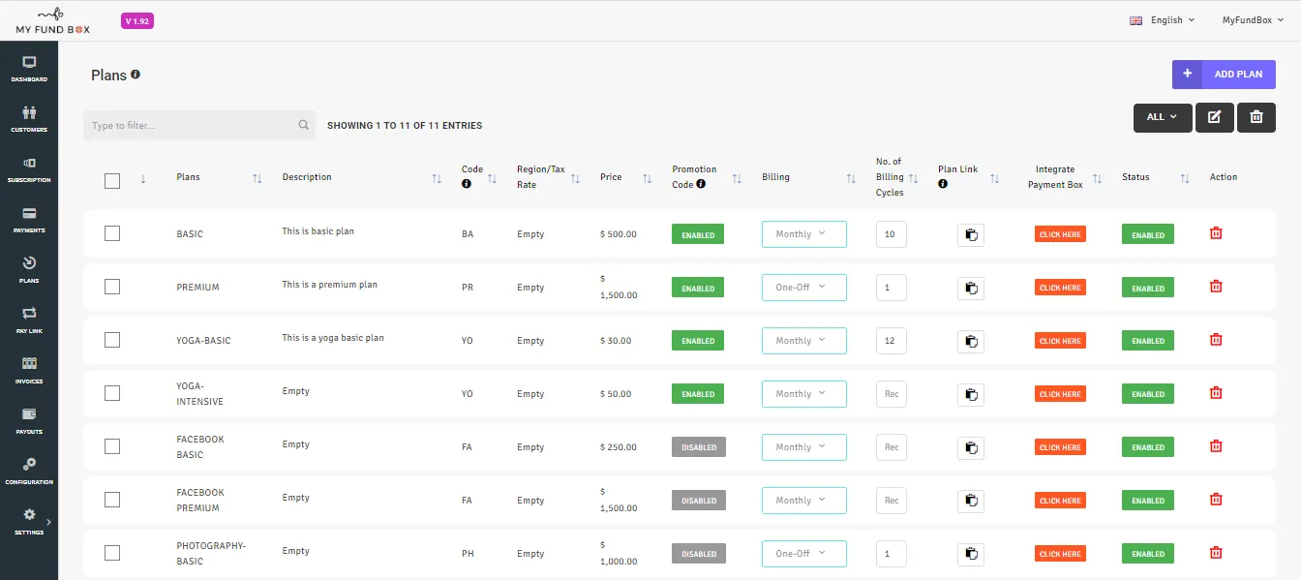
Task: Click the bulk delete trash icon button
Action: [1256, 117]
